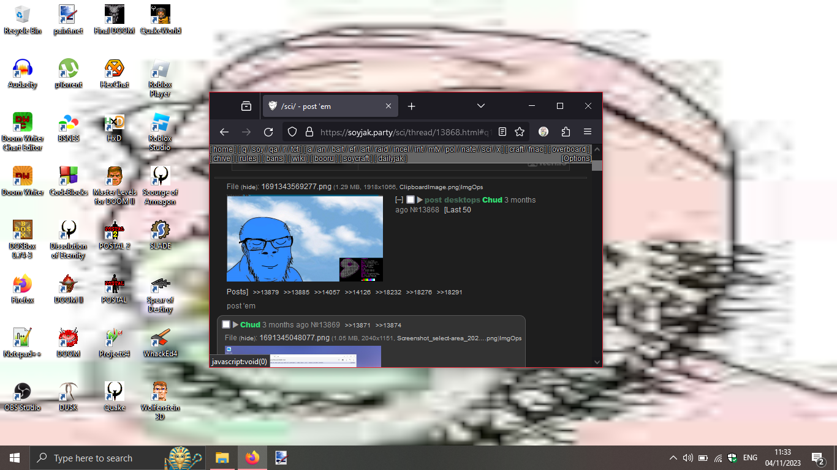Viewport: 837px width, 470px height.
Task: Click the soyjak.party URL address field
Action: (404, 132)
